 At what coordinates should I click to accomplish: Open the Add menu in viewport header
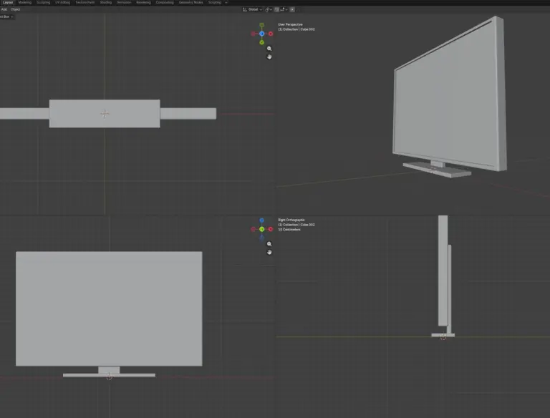(x=4, y=9)
